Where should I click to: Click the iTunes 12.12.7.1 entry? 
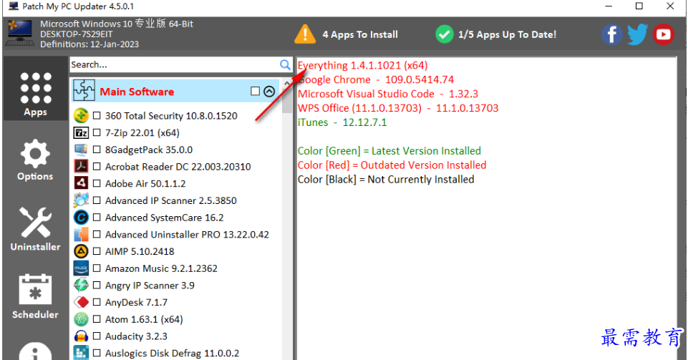[342, 122]
